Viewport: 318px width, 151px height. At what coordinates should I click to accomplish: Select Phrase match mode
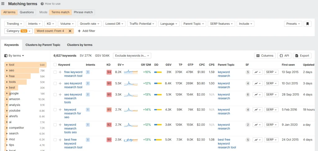coord(83,12)
